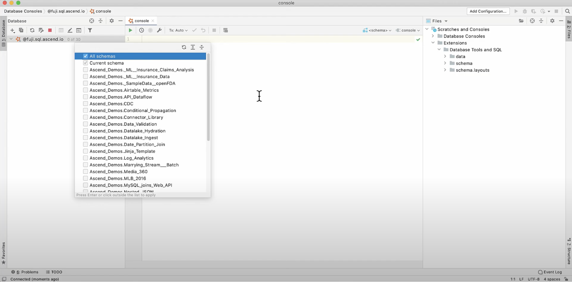Screen dimensions: 572x282
Task: Click Add Configuration... button
Action: [488, 11]
